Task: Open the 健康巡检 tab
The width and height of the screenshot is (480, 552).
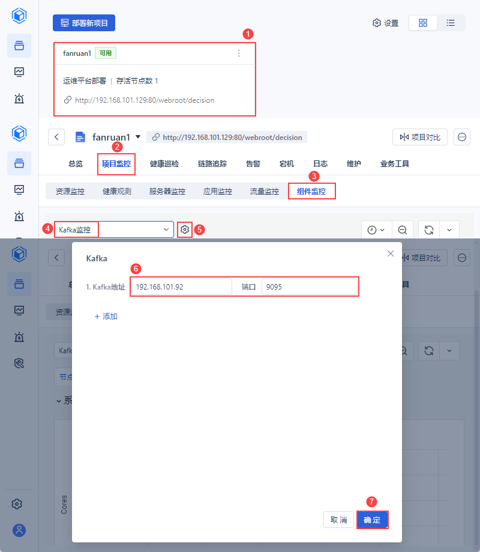Action: 164,164
